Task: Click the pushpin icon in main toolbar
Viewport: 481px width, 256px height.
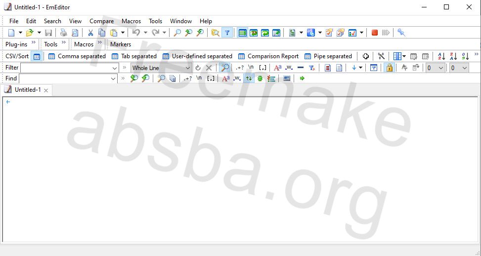Action: (401, 33)
